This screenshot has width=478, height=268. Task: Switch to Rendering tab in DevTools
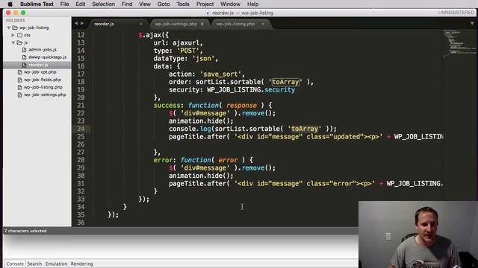click(x=81, y=264)
